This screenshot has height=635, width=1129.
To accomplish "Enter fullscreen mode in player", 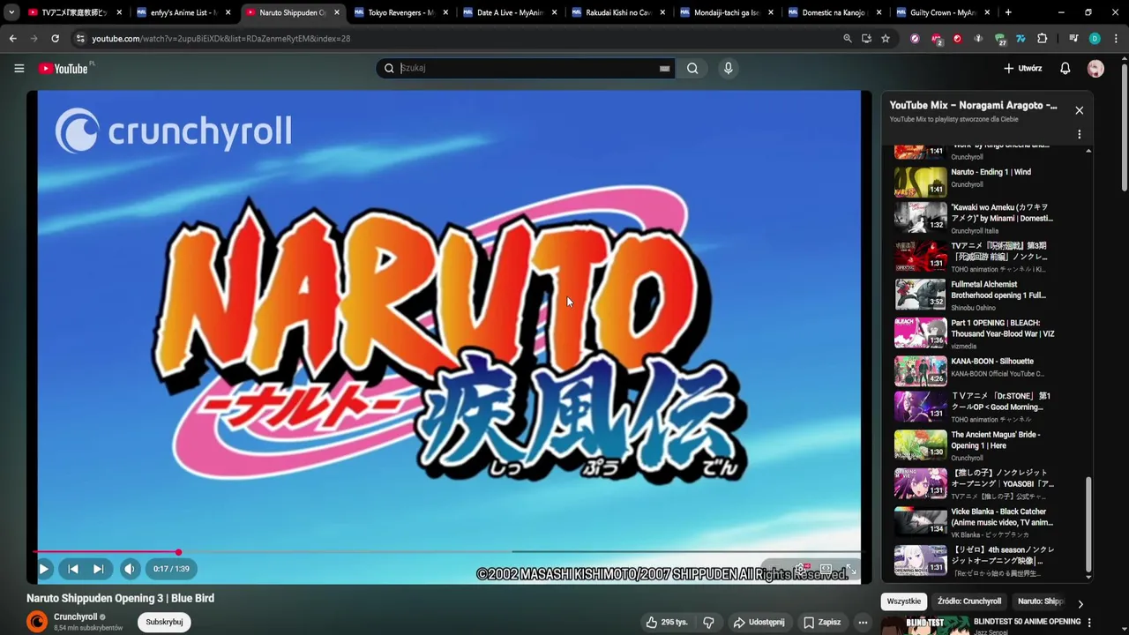I will pos(852,569).
